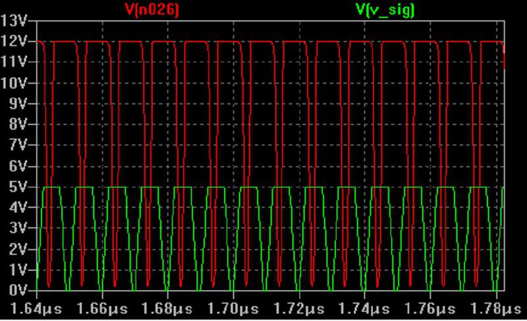Click the 10V vertical axis label
527x321 pixels.
click(x=13, y=83)
